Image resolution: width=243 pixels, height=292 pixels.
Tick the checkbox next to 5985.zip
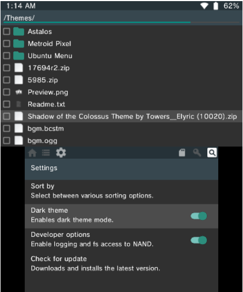[7, 80]
